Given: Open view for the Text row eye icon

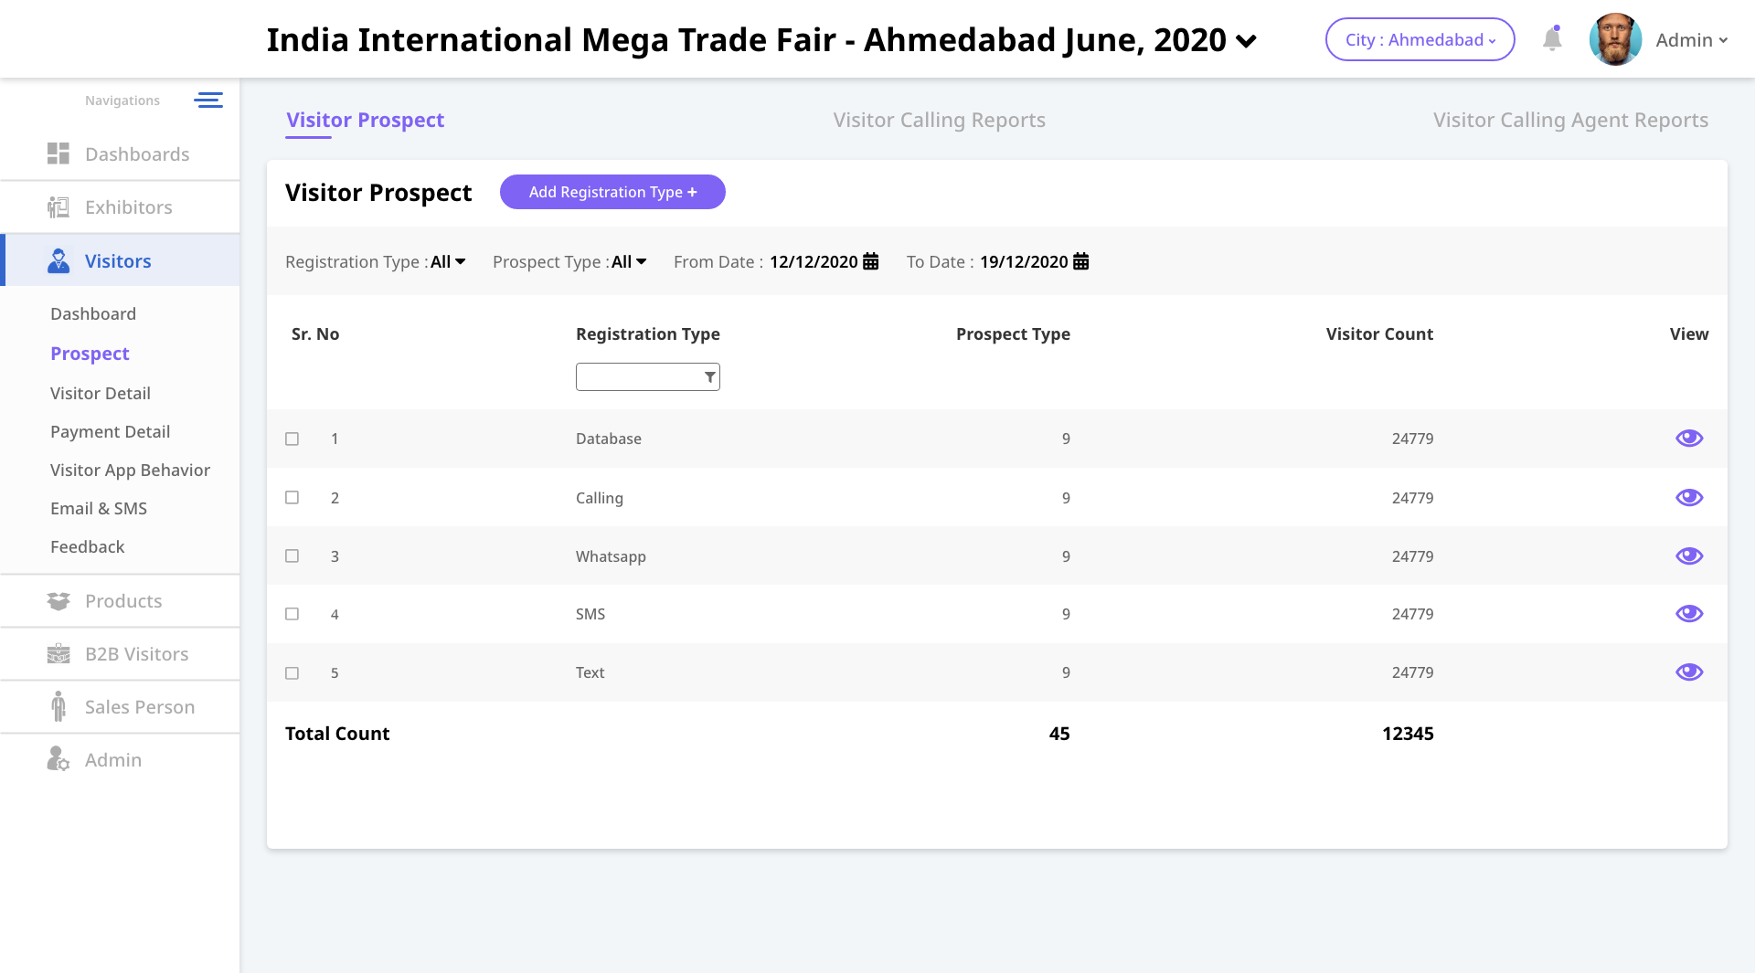Looking at the screenshot, I should coord(1688,672).
